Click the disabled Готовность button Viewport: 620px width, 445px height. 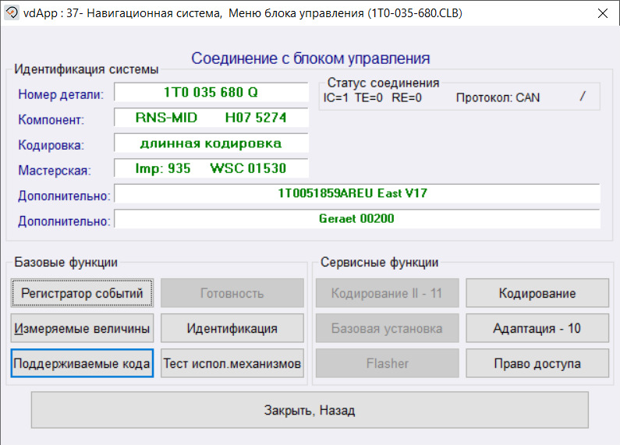pyautogui.click(x=232, y=293)
